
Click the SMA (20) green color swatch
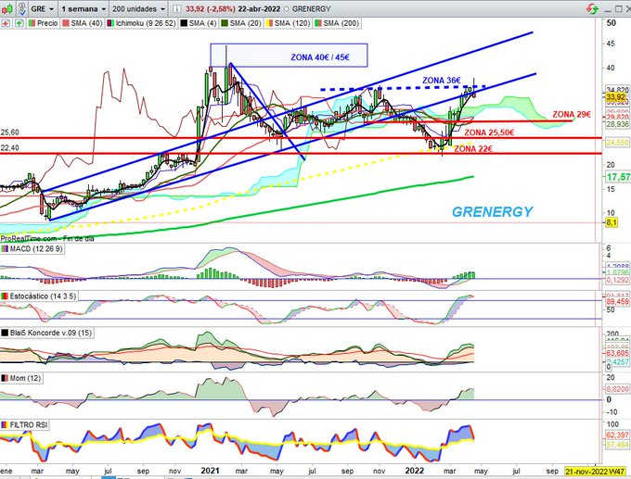225,23
